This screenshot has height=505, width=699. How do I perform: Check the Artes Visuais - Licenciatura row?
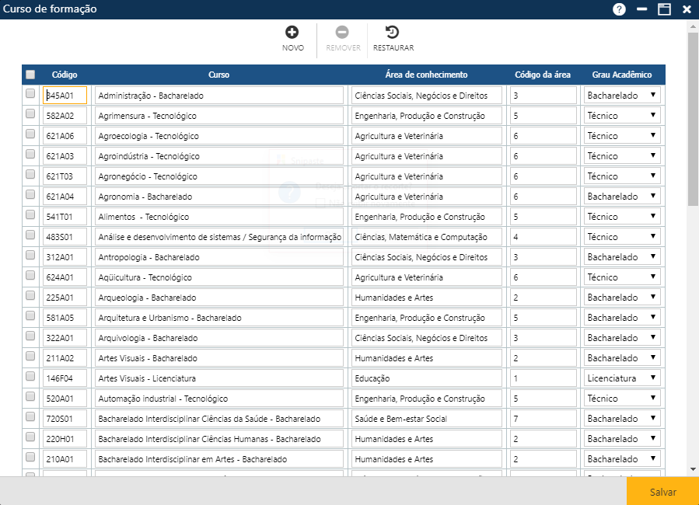pyautogui.click(x=30, y=376)
